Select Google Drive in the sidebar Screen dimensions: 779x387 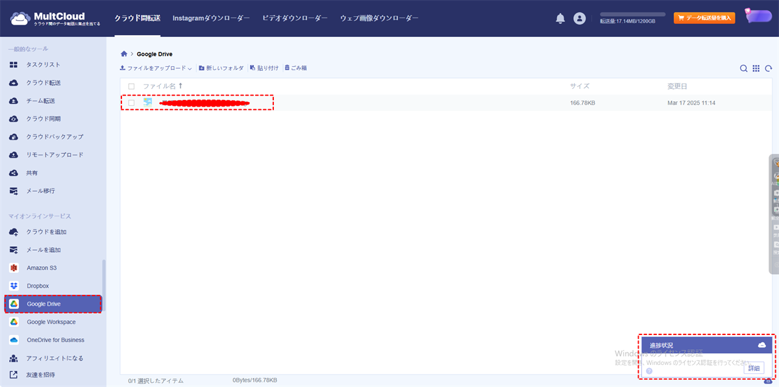(x=53, y=304)
